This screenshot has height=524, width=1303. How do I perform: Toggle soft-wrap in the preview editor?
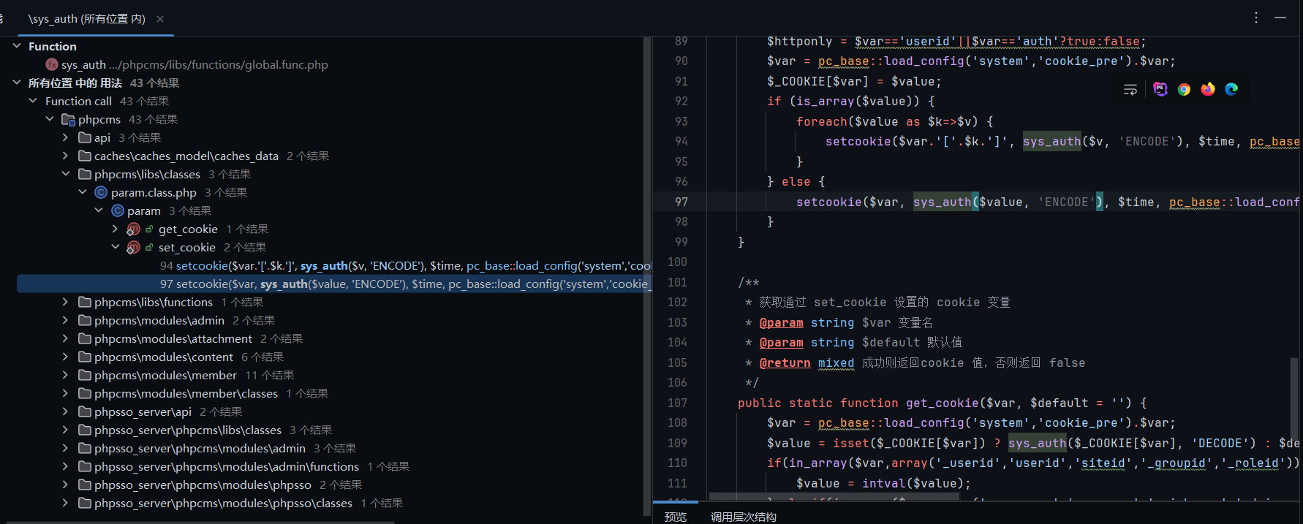[x=1130, y=89]
